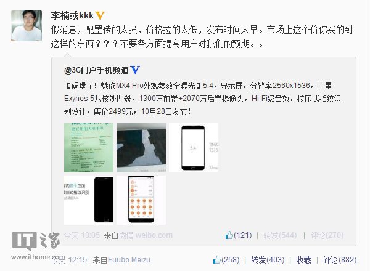
Task: Click 转发(403) to repost
Action: pyautogui.click(x=268, y=260)
